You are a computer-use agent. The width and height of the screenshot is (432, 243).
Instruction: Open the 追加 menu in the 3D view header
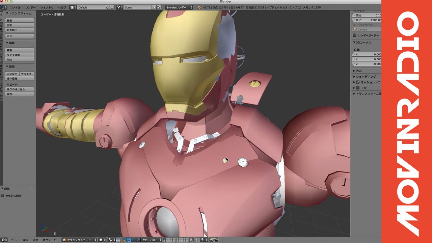(35, 240)
